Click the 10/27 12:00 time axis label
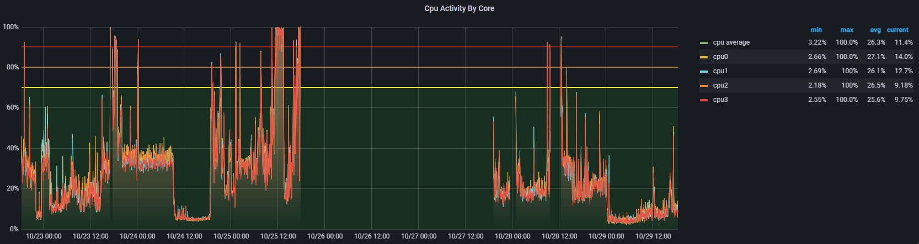The image size is (919, 244). pos(466,236)
